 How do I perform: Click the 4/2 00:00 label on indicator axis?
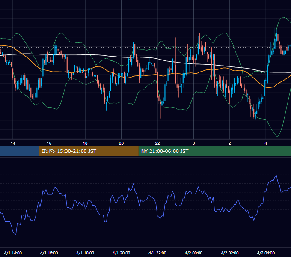pos(193,253)
